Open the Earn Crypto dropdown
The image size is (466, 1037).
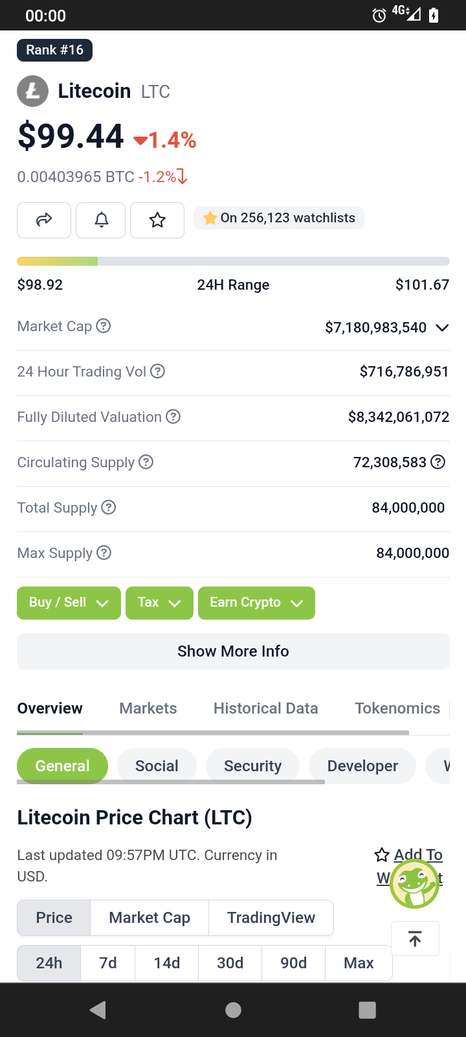pos(256,603)
